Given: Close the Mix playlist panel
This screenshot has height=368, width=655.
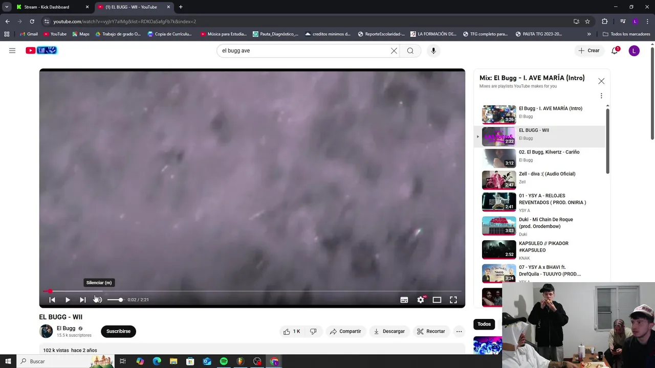Looking at the screenshot, I should (601, 81).
